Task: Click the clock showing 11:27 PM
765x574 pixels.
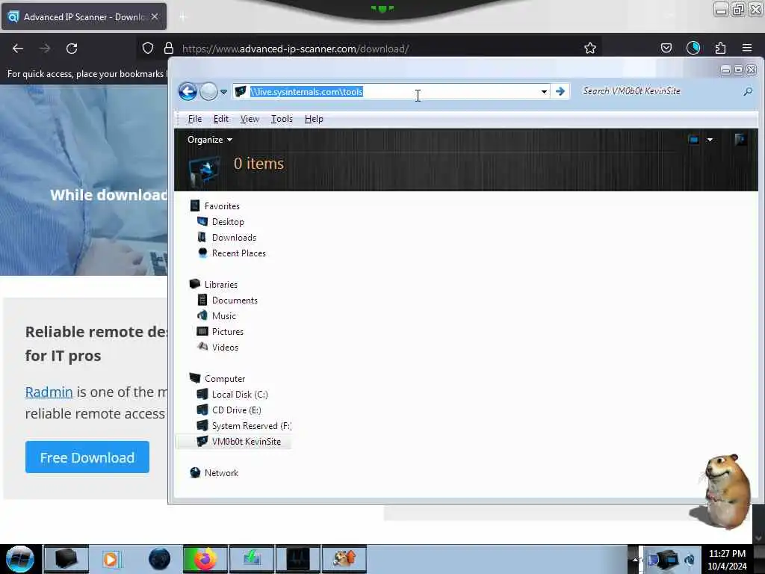Action: [727, 559]
